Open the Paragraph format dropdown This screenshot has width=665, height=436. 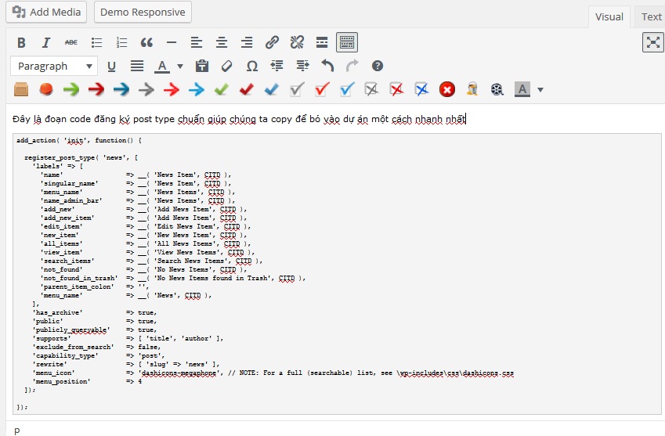tap(54, 66)
